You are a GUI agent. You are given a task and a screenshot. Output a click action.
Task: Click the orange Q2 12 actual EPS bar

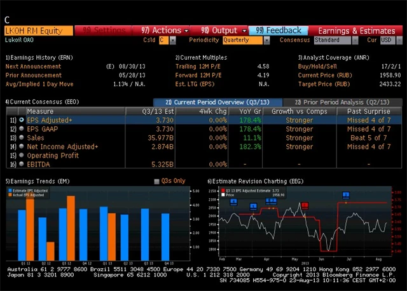tap(51, 251)
